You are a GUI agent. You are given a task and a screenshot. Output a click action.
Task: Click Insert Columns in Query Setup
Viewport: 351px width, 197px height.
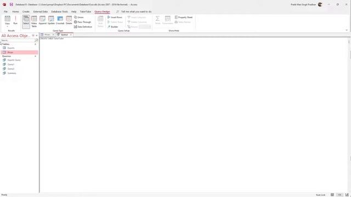click(x=137, y=17)
